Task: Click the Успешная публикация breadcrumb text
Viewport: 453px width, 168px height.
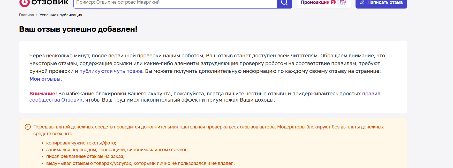Action: [61, 15]
